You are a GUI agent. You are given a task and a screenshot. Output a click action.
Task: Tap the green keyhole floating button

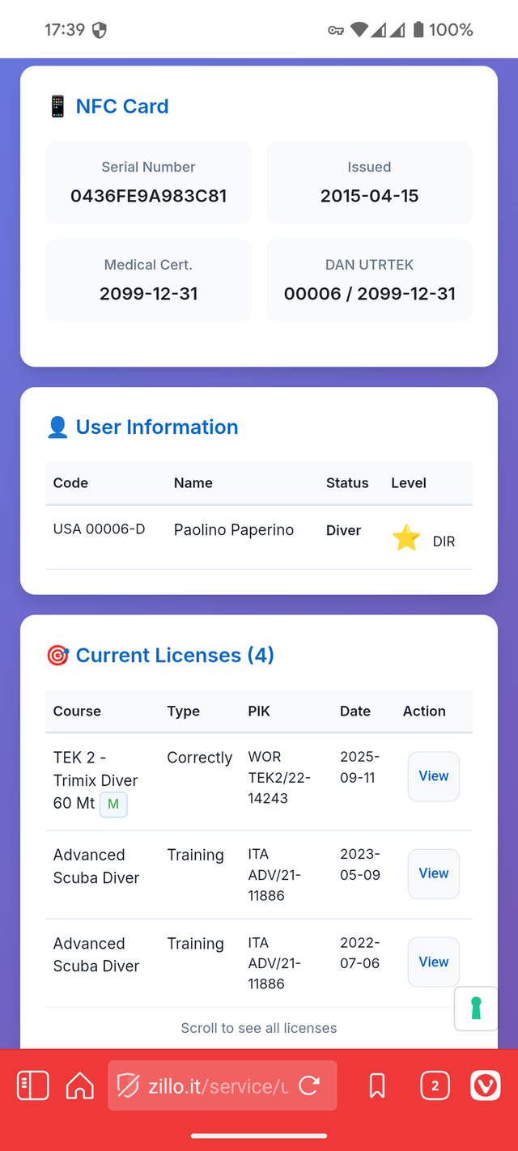pyautogui.click(x=476, y=1009)
